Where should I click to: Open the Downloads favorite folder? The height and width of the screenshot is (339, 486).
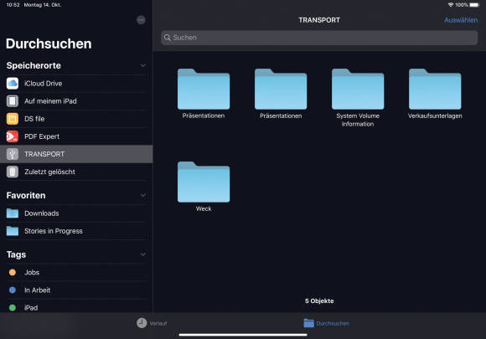(x=76, y=213)
